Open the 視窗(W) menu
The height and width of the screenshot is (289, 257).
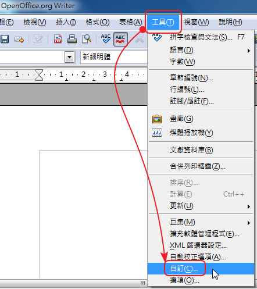click(197, 22)
